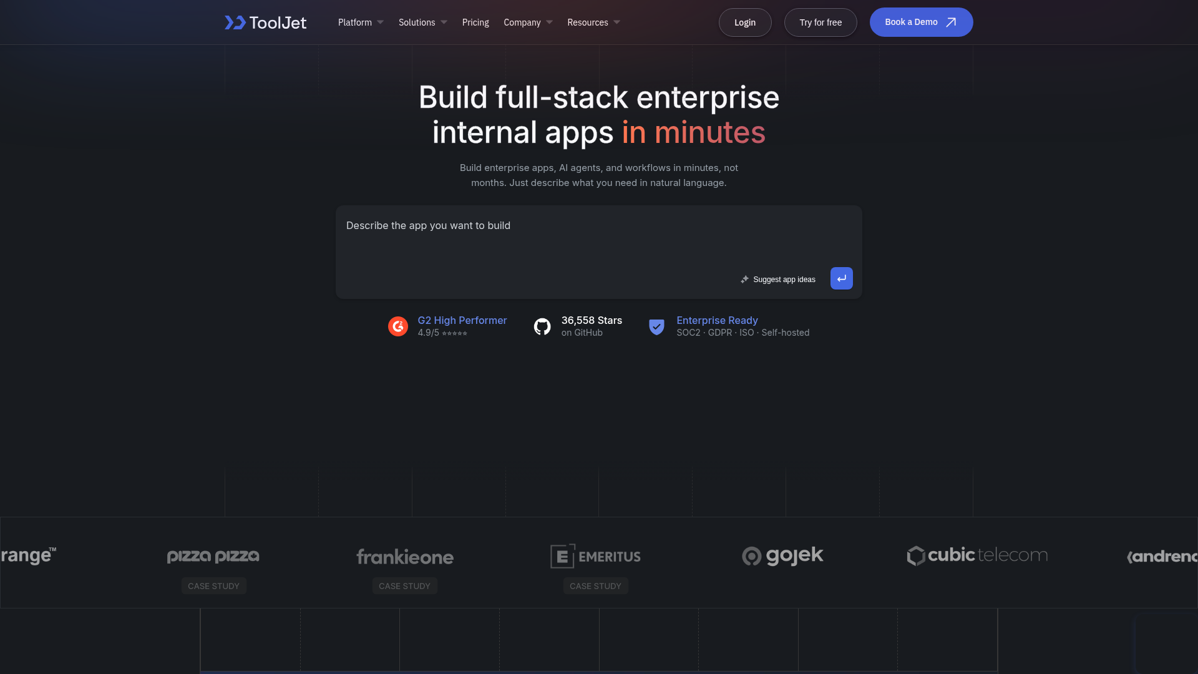Click the Login button
Screen dimensions: 1198x674
745,22
